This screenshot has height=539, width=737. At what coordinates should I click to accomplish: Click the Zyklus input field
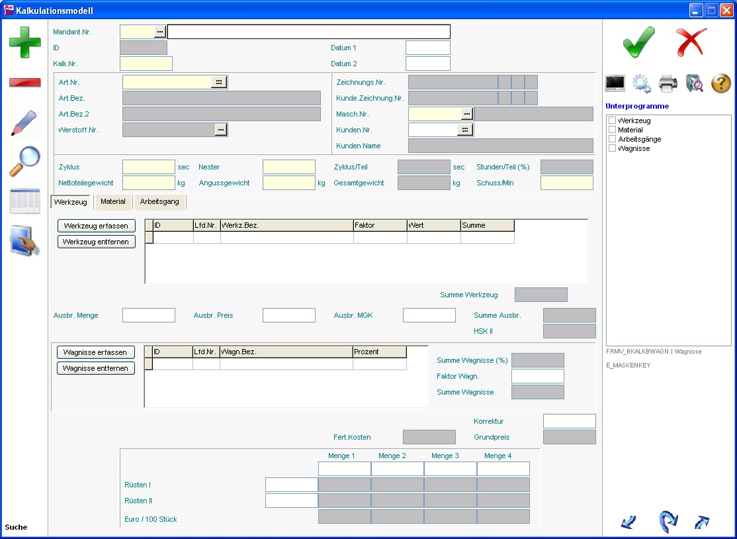point(148,167)
